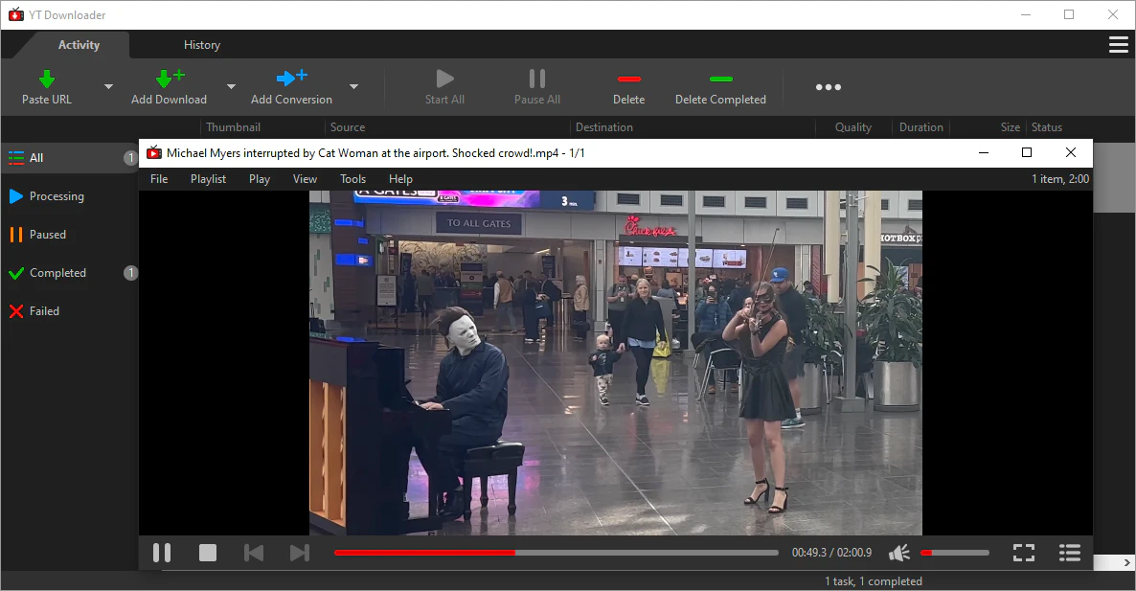This screenshot has height=591, width=1136.
Task: Click the Paste URL green arrow icon
Action: tap(46, 79)
